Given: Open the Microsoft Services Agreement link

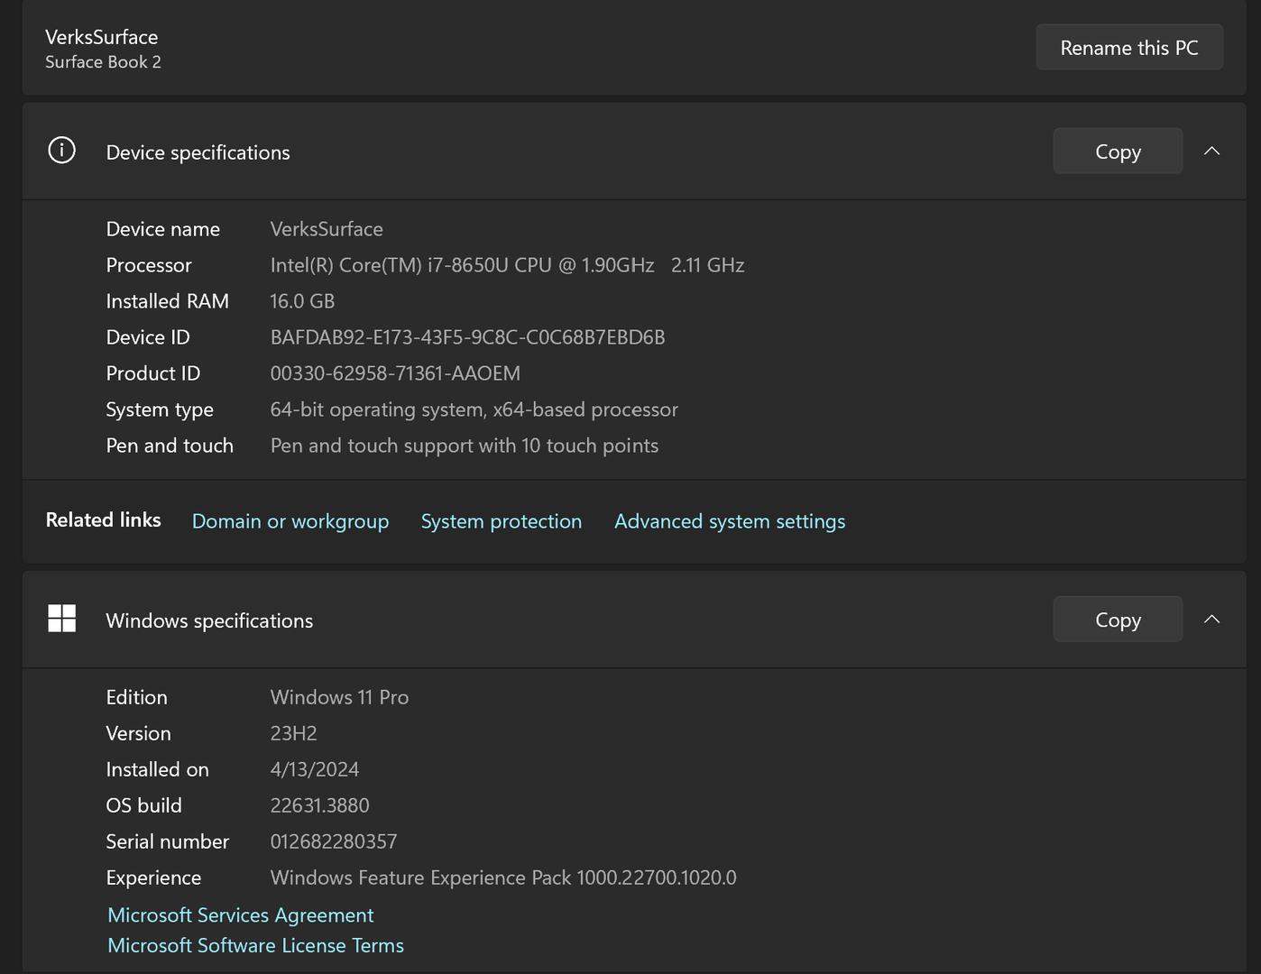Looking at the screenshot, I should point(240,915).
